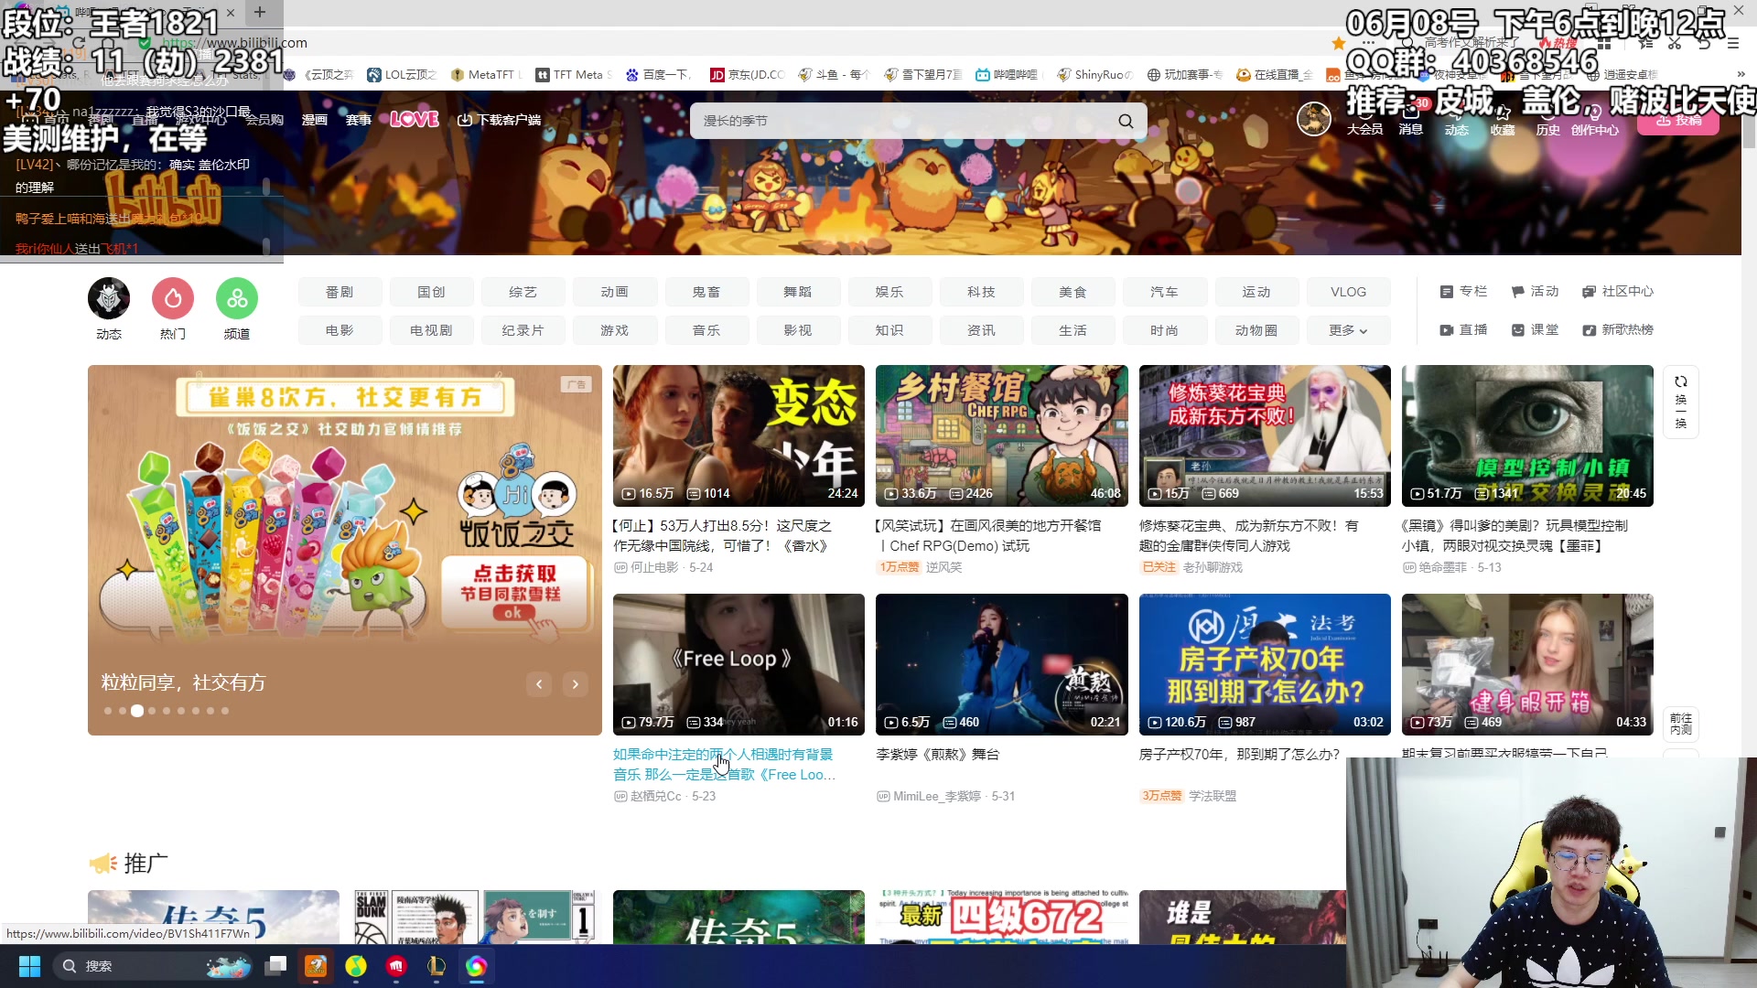Open the user avatar in the top header
Viewport: 1757px width, 988px height.
1314,119
